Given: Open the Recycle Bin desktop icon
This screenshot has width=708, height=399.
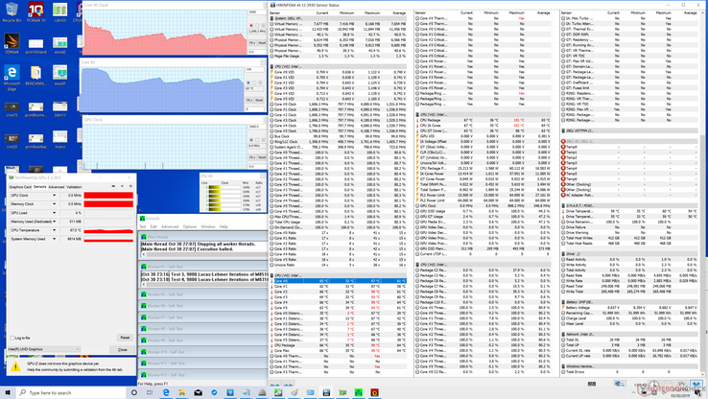Looking at the screenshot, I should click(x=12, y=12).
